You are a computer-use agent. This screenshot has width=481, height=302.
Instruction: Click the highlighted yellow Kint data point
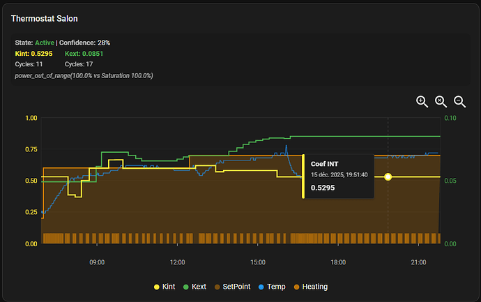click(x=388, y=177)
